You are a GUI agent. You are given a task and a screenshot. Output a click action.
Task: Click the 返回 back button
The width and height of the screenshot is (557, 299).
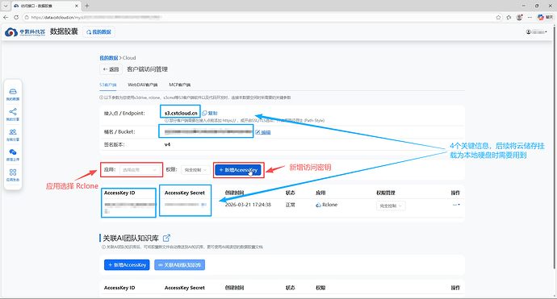coord(111,69)
